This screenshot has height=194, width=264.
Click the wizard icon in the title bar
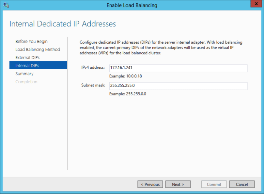coord(6,5)
